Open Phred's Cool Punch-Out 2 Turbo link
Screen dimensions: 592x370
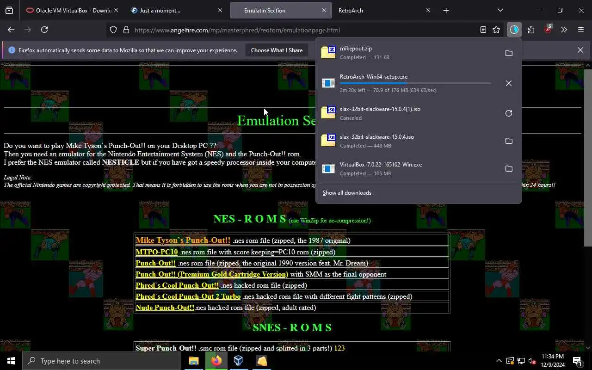click(x=188, y=296)
